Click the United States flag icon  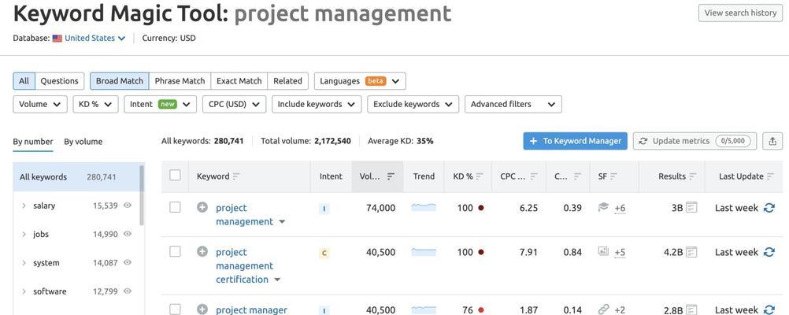tap(57, 39)
